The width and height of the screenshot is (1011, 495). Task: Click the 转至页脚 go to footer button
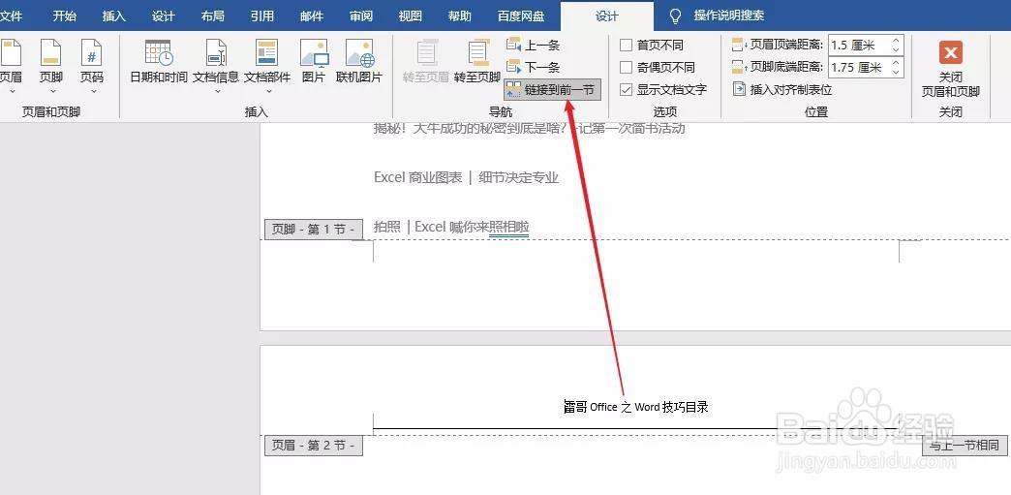pos(477,62)
